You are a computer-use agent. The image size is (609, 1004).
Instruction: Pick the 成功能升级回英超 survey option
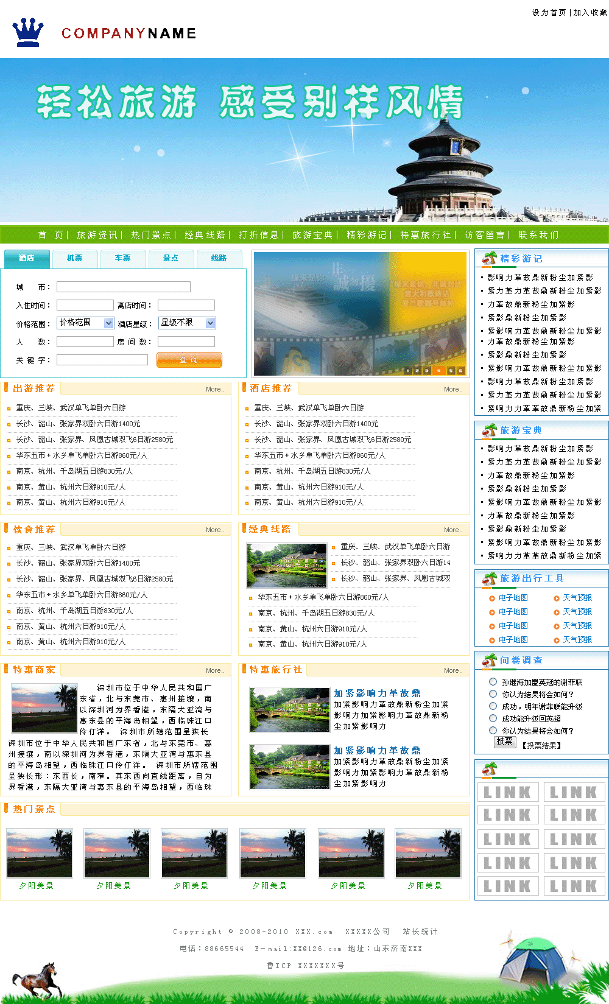(493, 718)
